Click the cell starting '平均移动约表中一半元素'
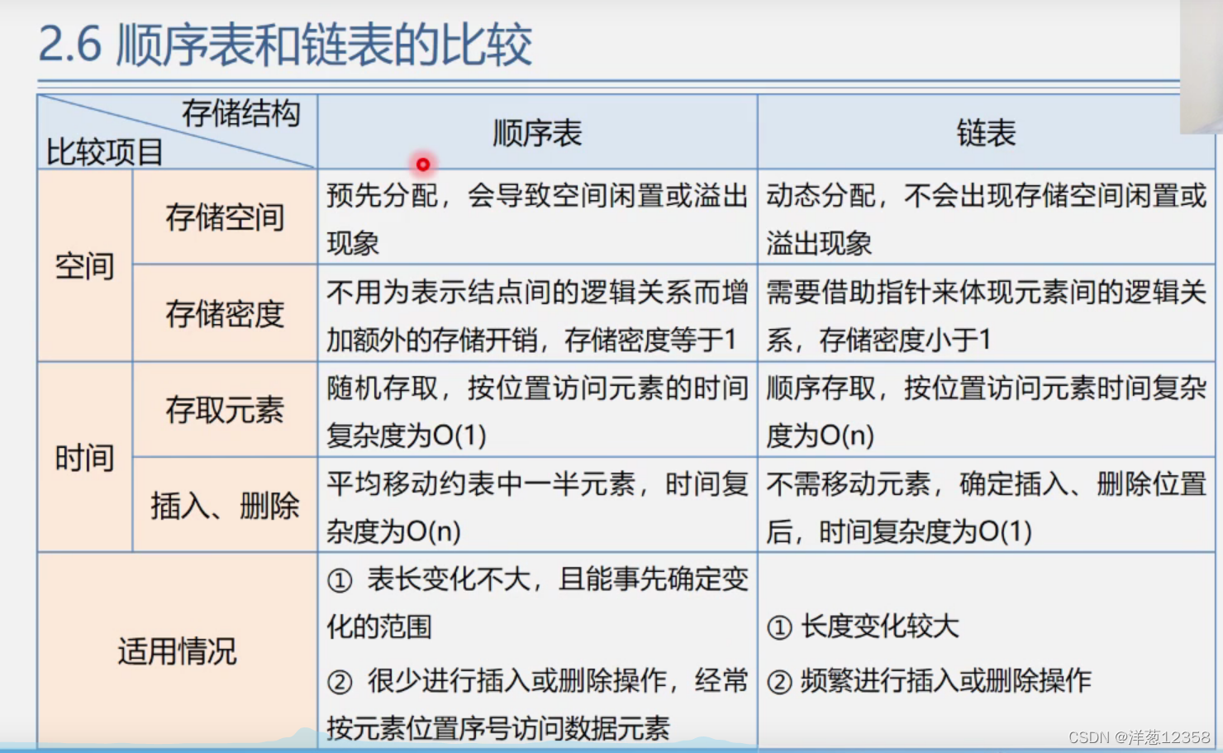Screen dimensions: 1223x753 point(537,505)
